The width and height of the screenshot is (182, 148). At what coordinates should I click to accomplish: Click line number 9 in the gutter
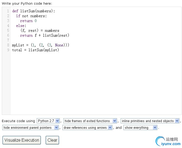click(x=8, y=50)
